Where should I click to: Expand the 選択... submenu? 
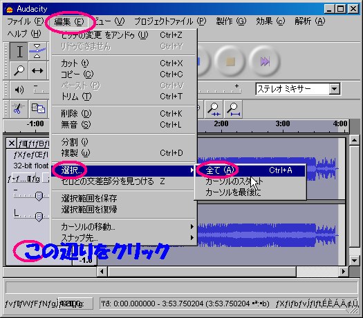click(x=124, y=170)
